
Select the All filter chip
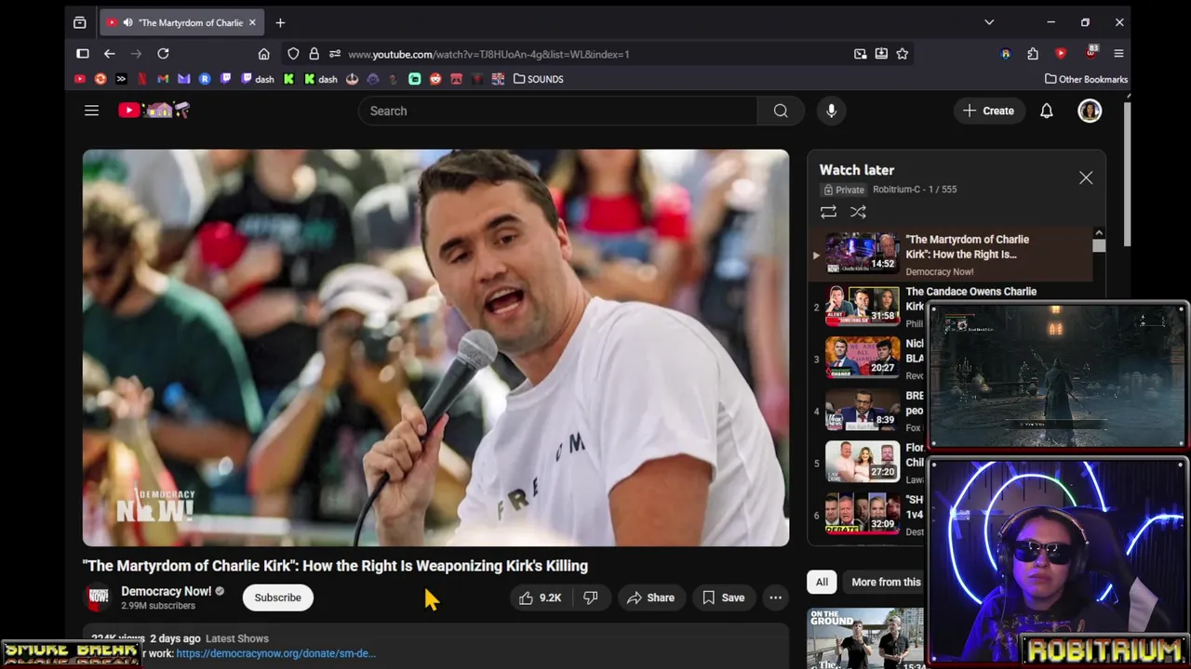822,582
